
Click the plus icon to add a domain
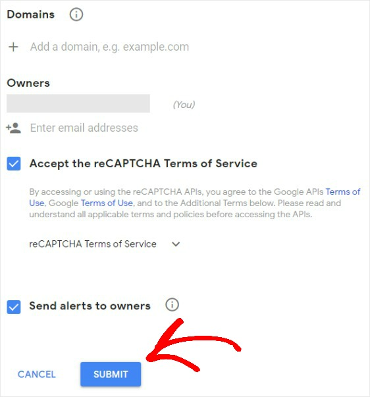coord(13,47)
